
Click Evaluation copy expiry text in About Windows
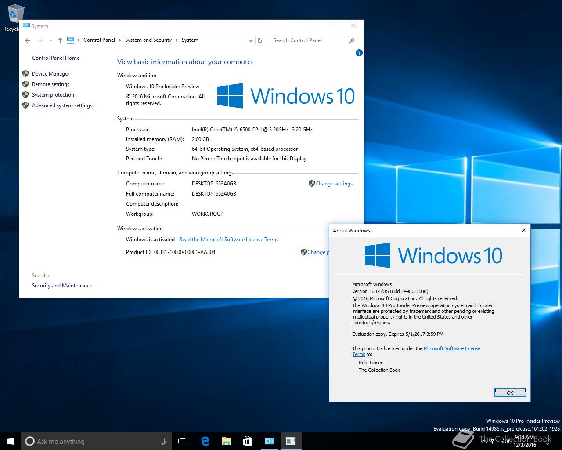tap(397, 334)
